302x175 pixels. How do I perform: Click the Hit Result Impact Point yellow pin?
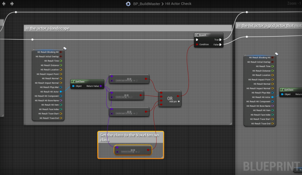coord(61,74)
